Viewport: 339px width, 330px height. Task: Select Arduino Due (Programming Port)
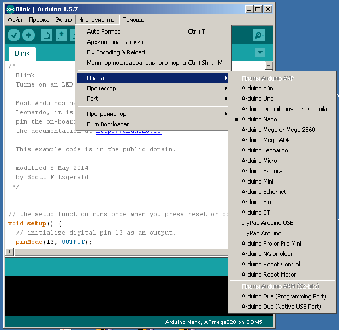point(282,296)
